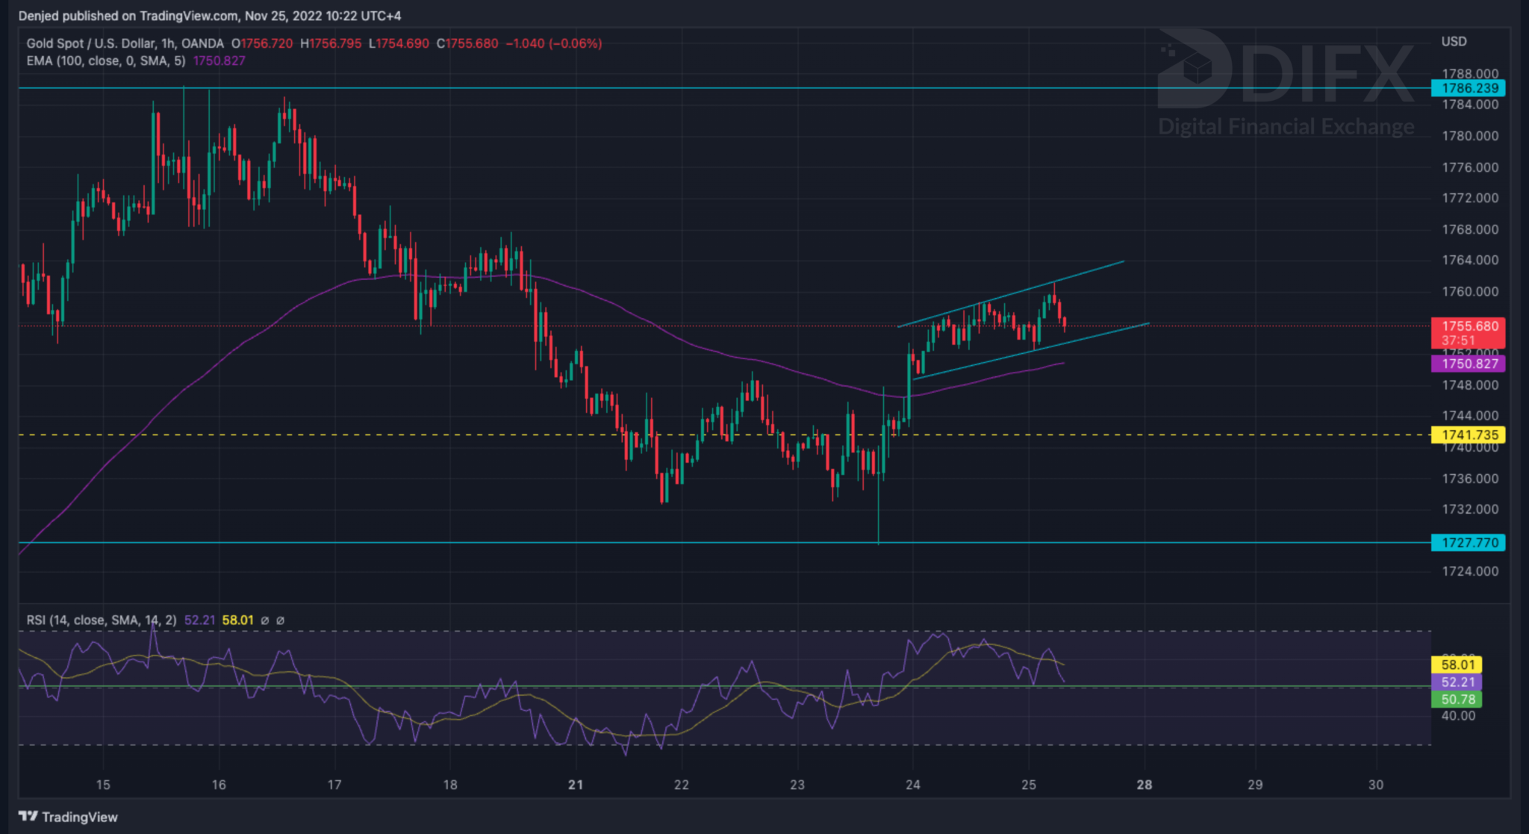Click the purple 52.21 RSI axis label
The height and width of the screenshot is (834, 1529).
[x=1457, y=682]
